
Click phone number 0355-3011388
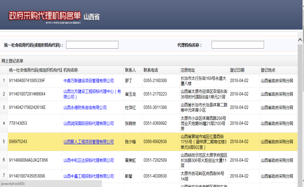click(x=155, y=107)
